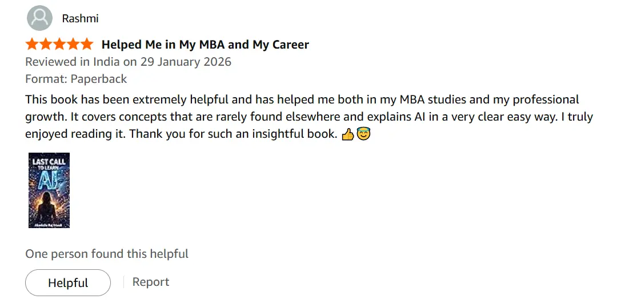Click the third orange rating star
Screen dimensions: 633x307
pos(59,44)
